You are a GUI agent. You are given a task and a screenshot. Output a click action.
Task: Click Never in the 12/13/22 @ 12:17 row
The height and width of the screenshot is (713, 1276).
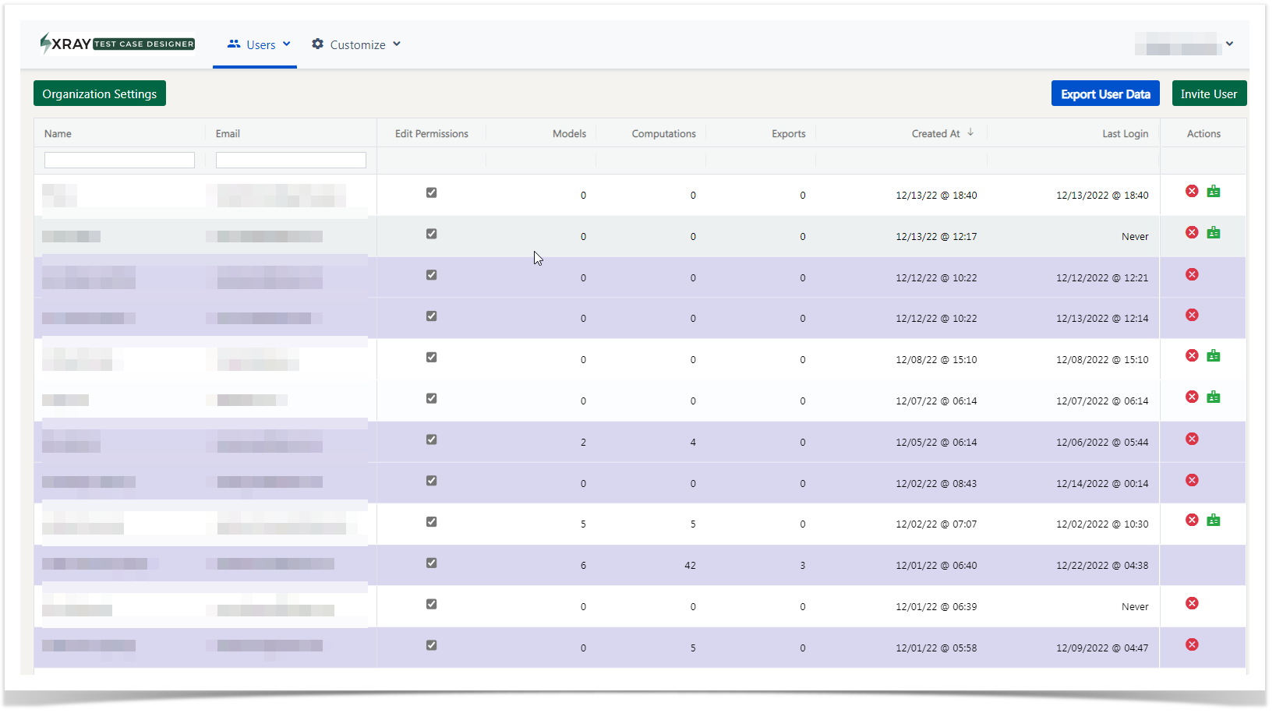(1135, 237)
